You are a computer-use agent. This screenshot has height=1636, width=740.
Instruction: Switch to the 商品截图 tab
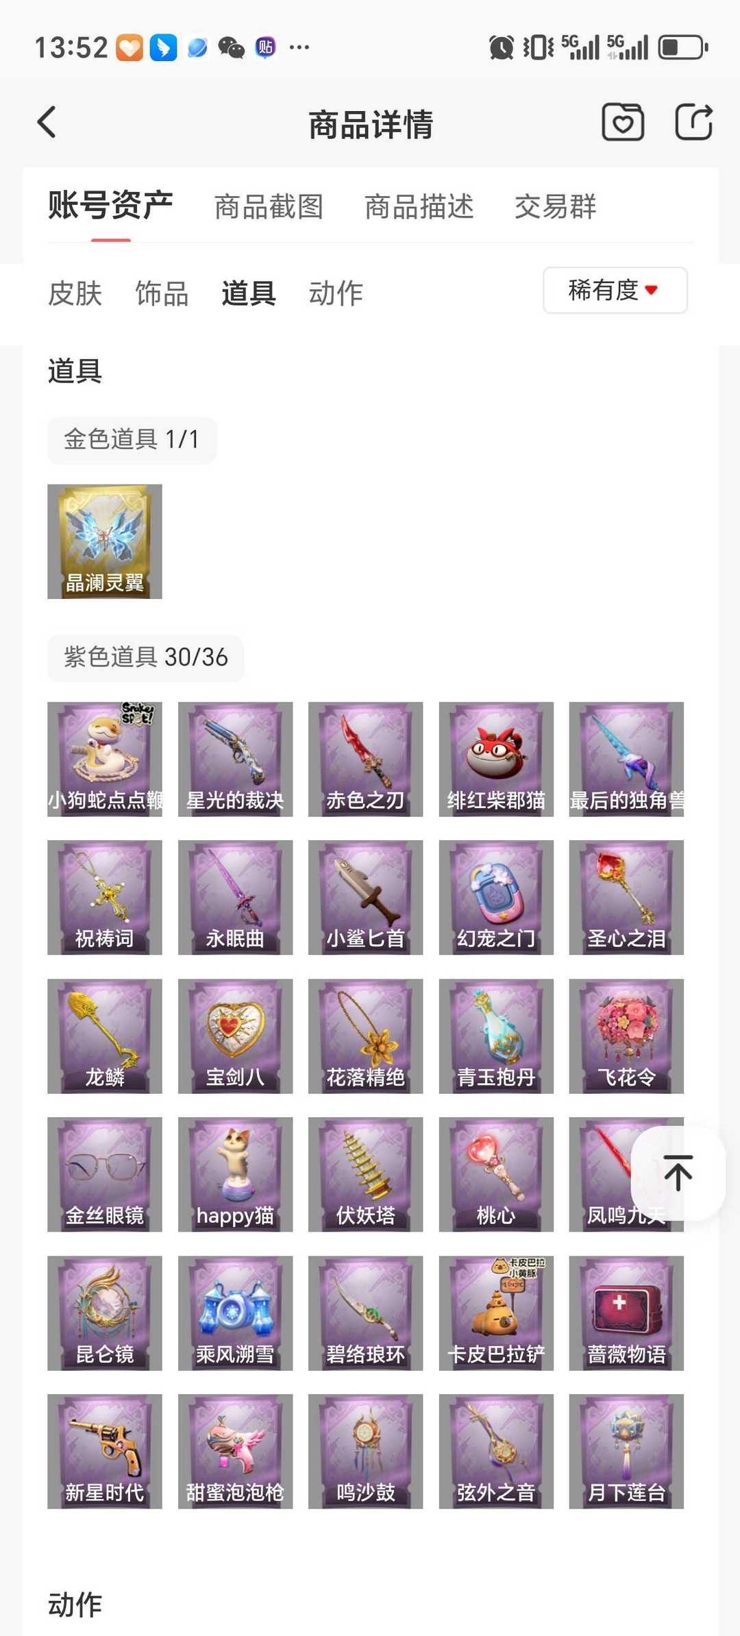coord(269,206)
